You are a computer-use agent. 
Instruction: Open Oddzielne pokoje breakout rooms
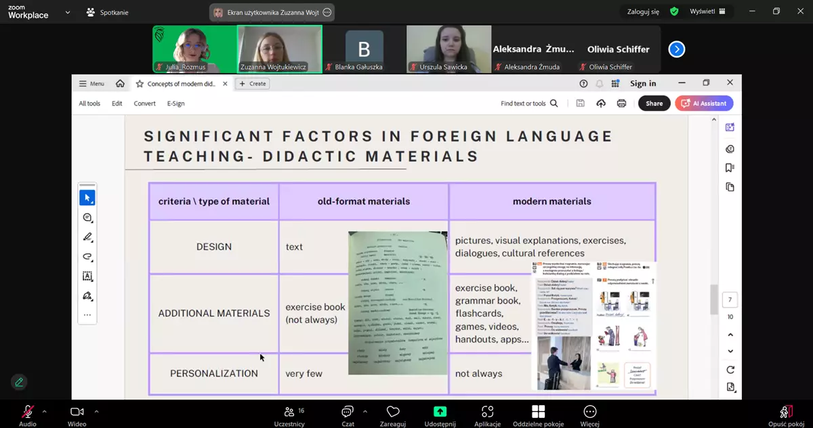point(538,412)
